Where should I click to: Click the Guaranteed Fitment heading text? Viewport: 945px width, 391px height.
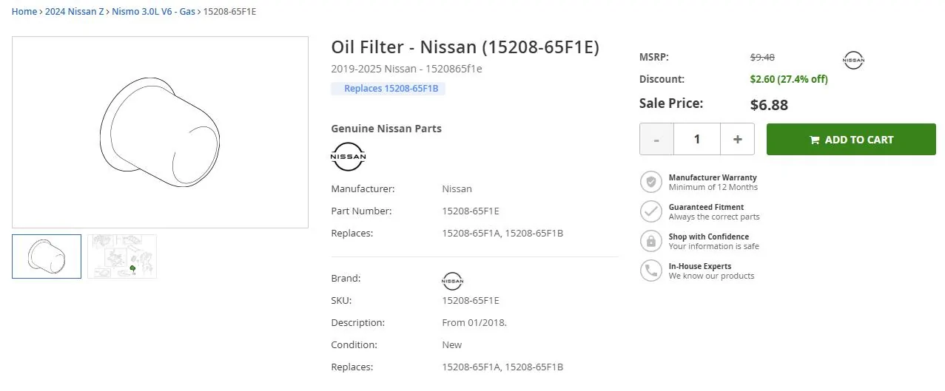706,207
